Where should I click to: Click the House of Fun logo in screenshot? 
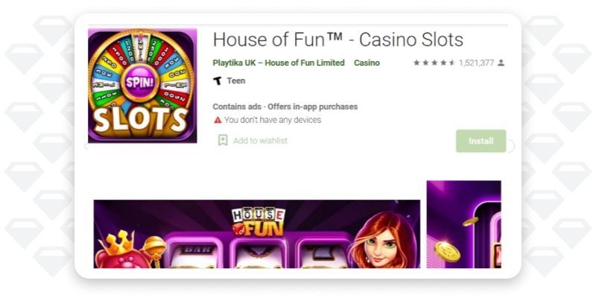click(x=259, y=221)
